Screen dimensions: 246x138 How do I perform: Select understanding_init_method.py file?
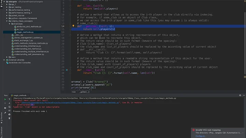(x=28, y=49)
